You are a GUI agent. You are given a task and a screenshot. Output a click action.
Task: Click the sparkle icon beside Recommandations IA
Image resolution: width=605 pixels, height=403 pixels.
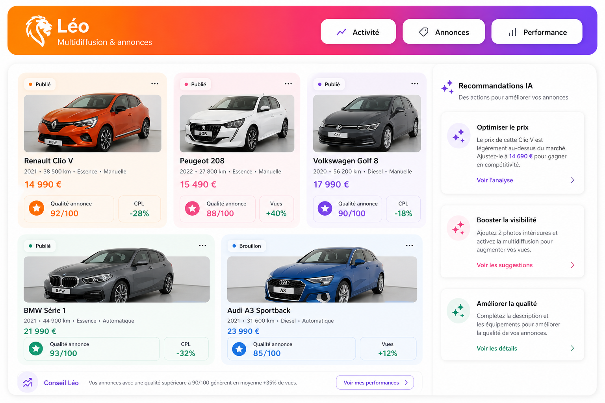pos(447,87)
